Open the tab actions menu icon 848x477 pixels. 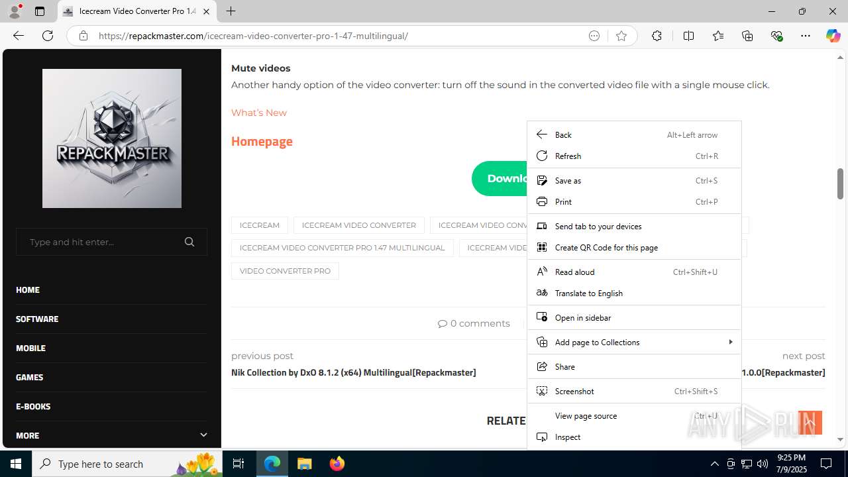tap(40, 11)
